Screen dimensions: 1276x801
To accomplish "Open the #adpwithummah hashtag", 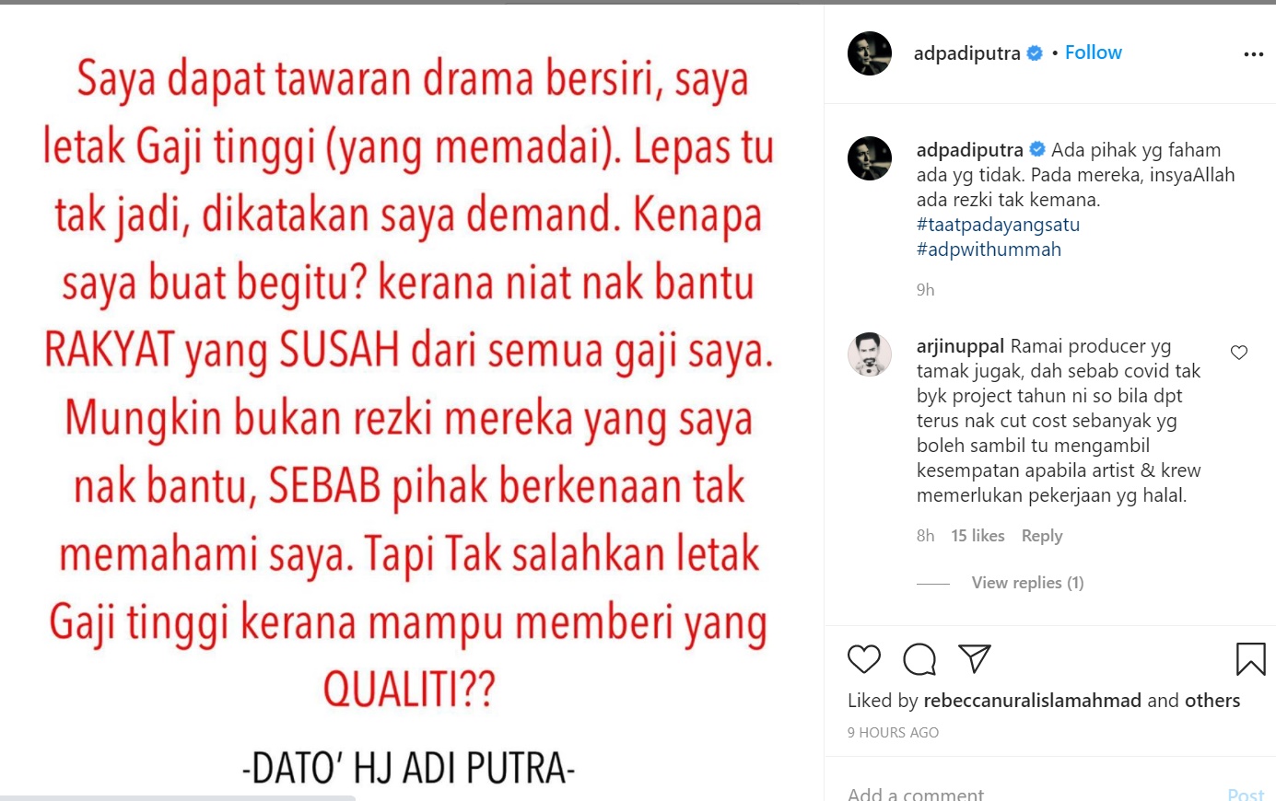I will click(989, 250).
